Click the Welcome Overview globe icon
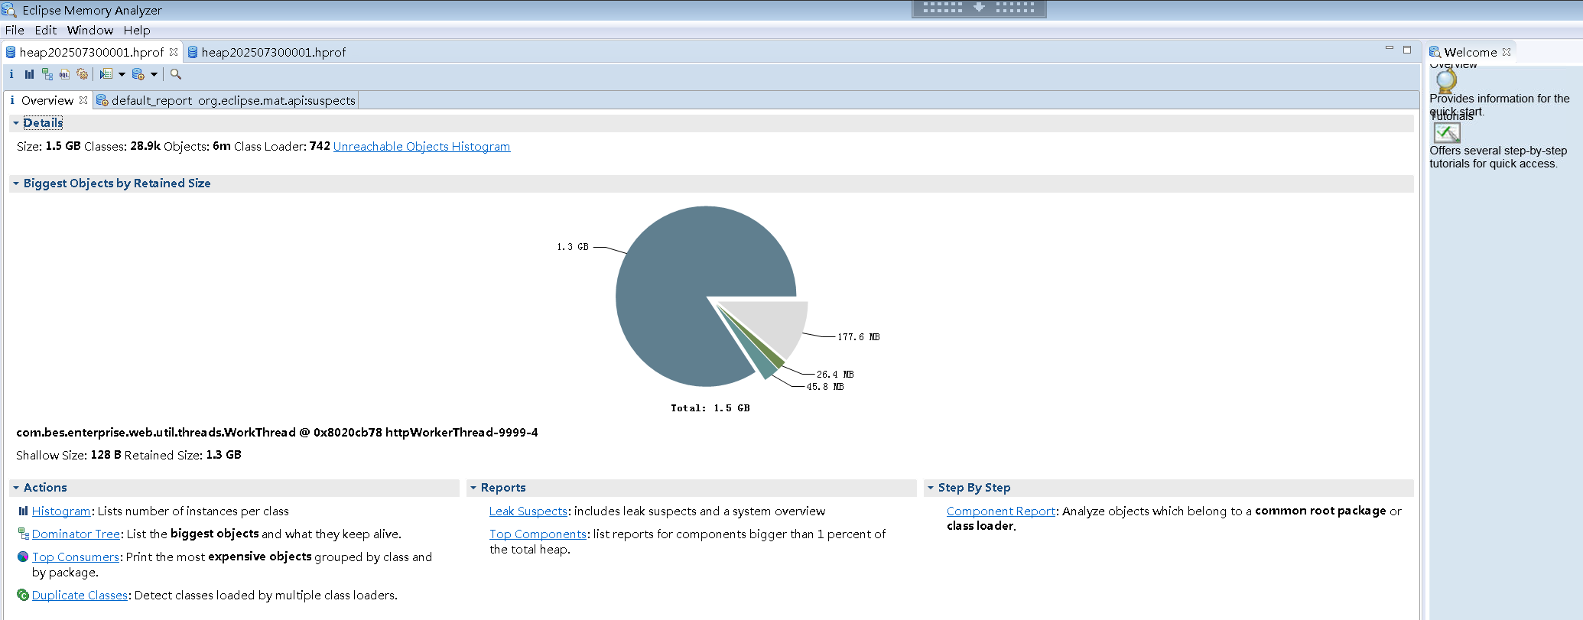The height and width of the screenshot is (620, 1583). pos(1445,80)
